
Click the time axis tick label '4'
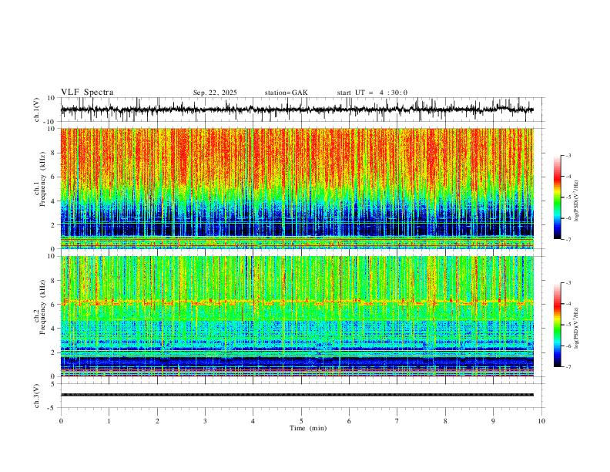253,421
